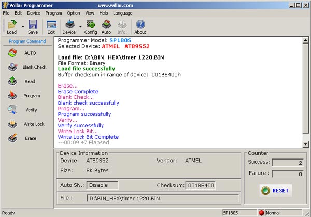Open the Option menu

(74, 12)
